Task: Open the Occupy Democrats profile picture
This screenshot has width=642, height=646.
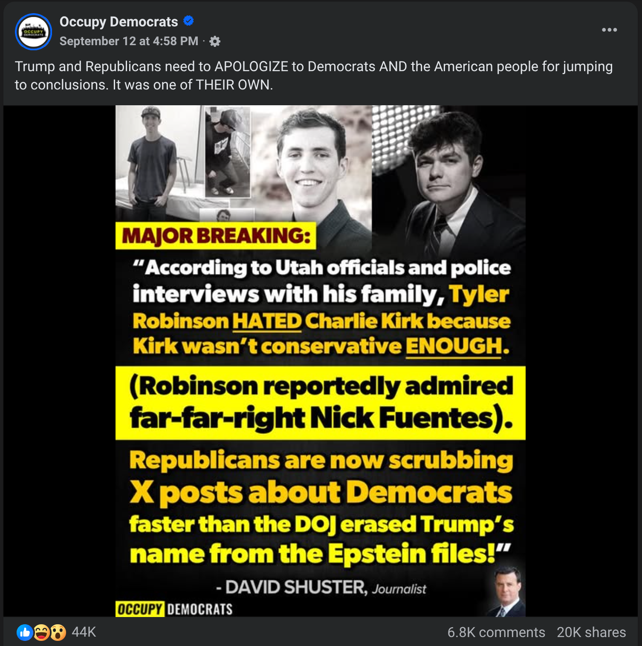Action: 34,32
